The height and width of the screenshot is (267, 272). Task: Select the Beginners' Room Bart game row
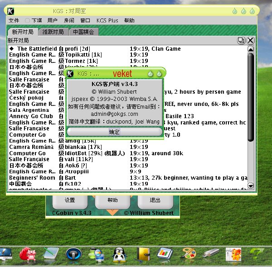tap(128, 178)
